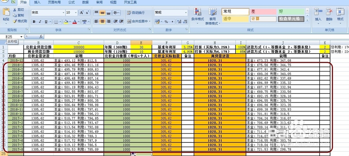This screenshot has width=349, height=156.
Task: Apply percent style (%) format
Action: (166, 22)
